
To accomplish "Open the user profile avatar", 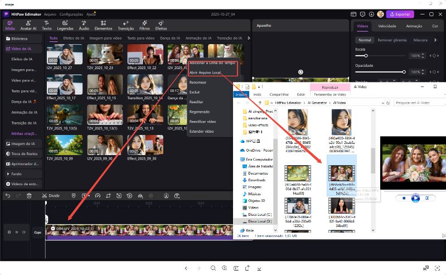I will click(381, 14).
